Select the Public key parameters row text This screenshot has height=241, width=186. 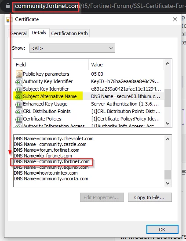(x=46, y=74)
